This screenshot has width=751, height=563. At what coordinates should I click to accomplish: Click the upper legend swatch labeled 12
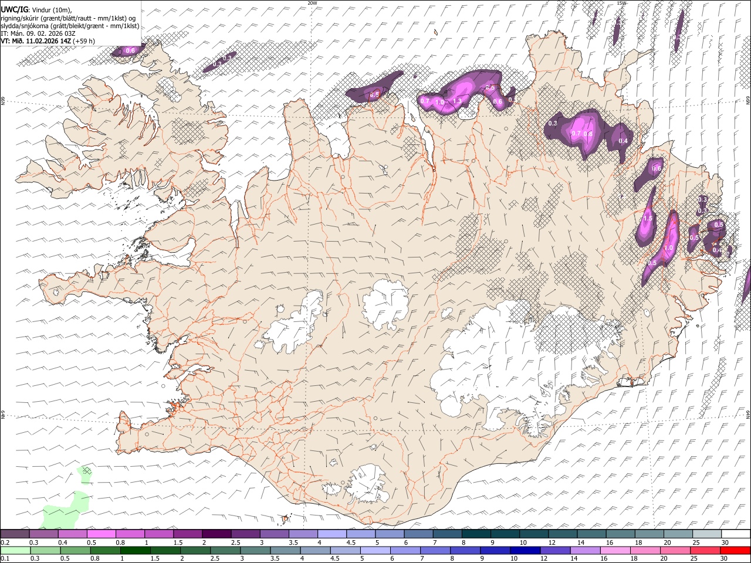click(x=562, y=534)
